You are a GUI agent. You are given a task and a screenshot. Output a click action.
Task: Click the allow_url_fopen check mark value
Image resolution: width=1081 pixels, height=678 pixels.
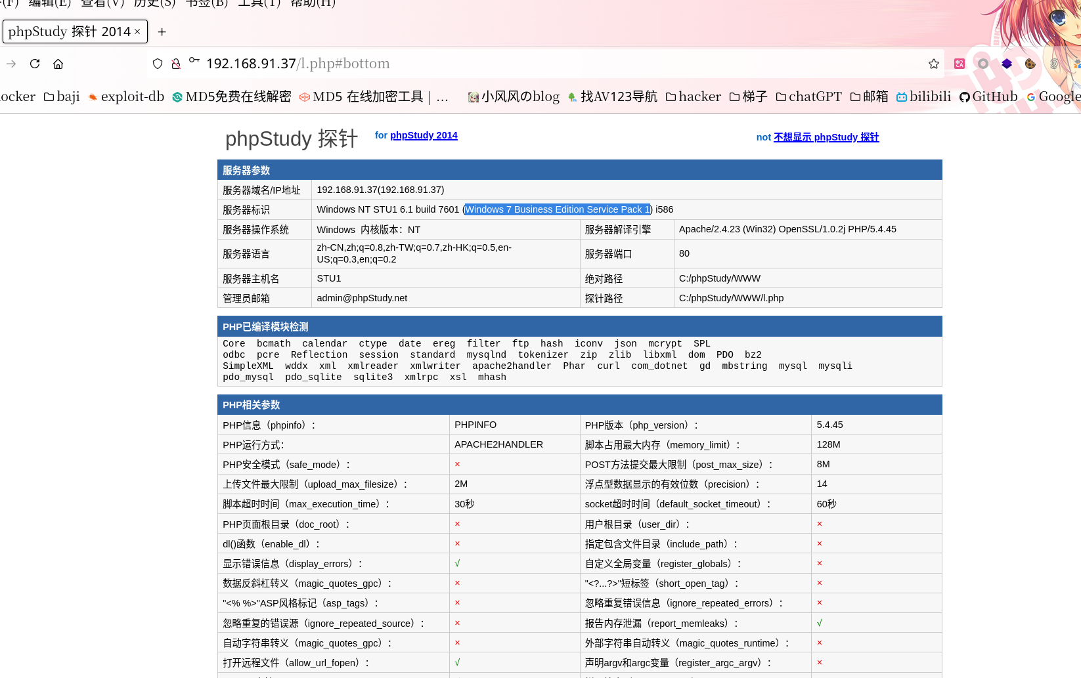[x=457, y=662]
